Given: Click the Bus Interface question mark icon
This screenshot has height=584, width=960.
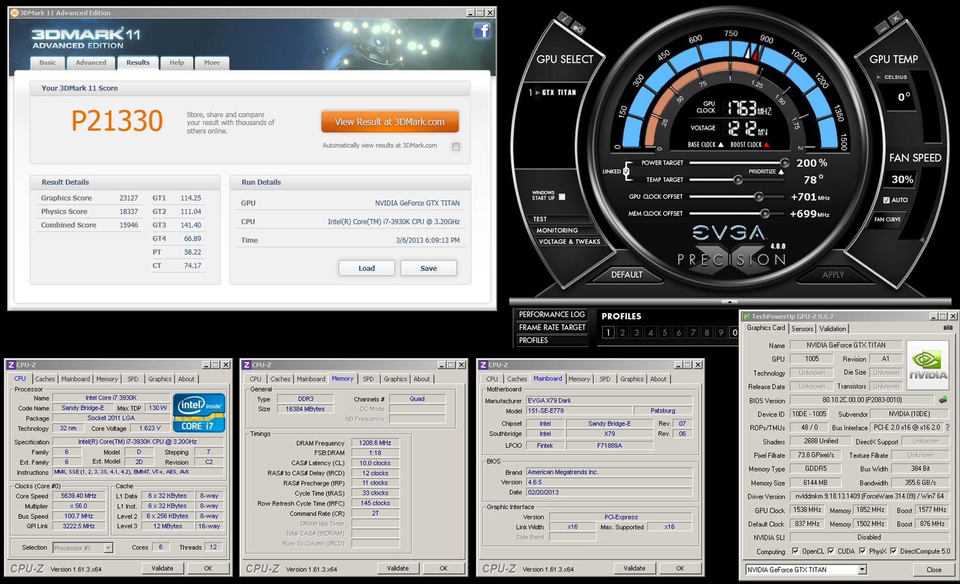Looking at the screenshot, I should click(x=948, y=427).
